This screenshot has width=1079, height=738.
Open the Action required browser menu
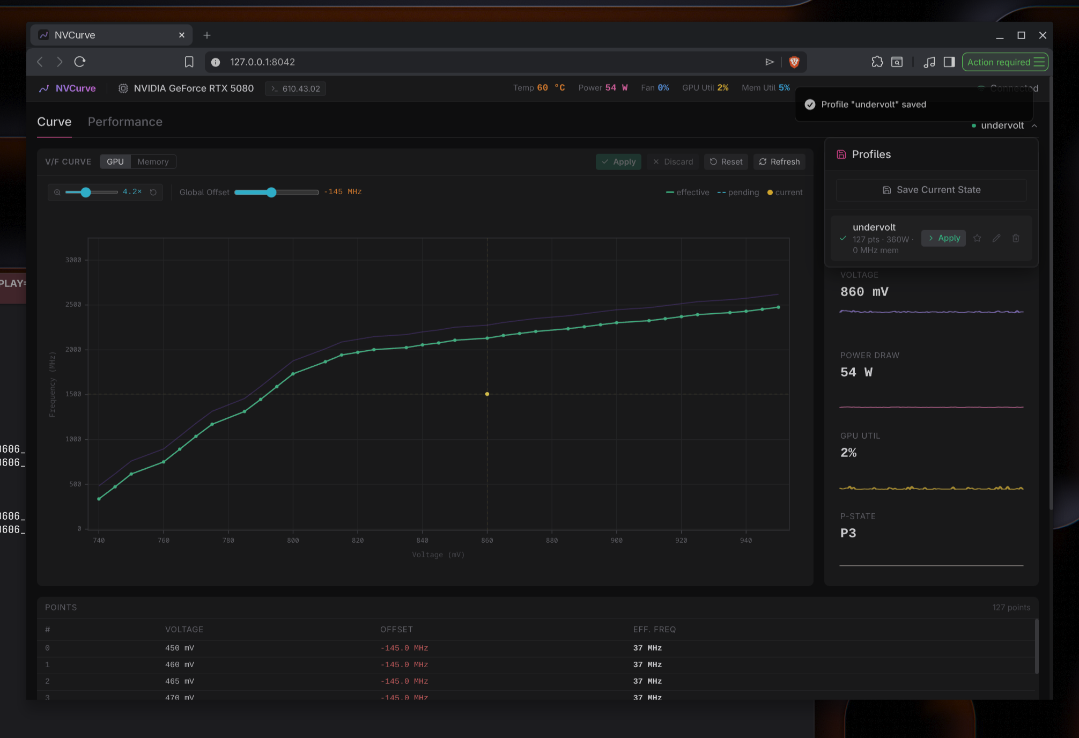tap(1006, 62)
